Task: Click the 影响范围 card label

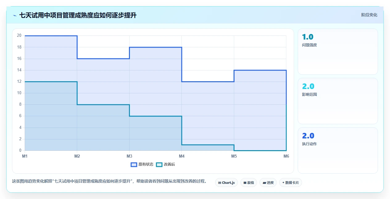Action: [309, 95]
